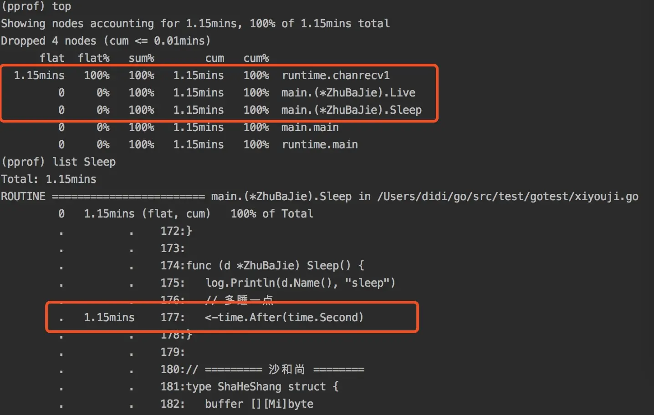
Task: Click the 'Dropped 4 nodes' message line
Action: pyautogui.click(x=106, y=41)
